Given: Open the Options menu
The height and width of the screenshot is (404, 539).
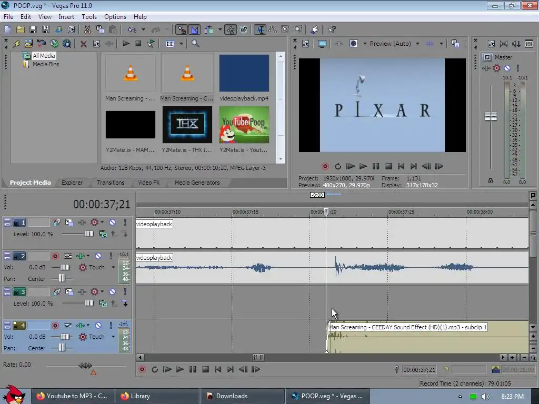Looking at the screenshot, I should [x=115, y=16].
